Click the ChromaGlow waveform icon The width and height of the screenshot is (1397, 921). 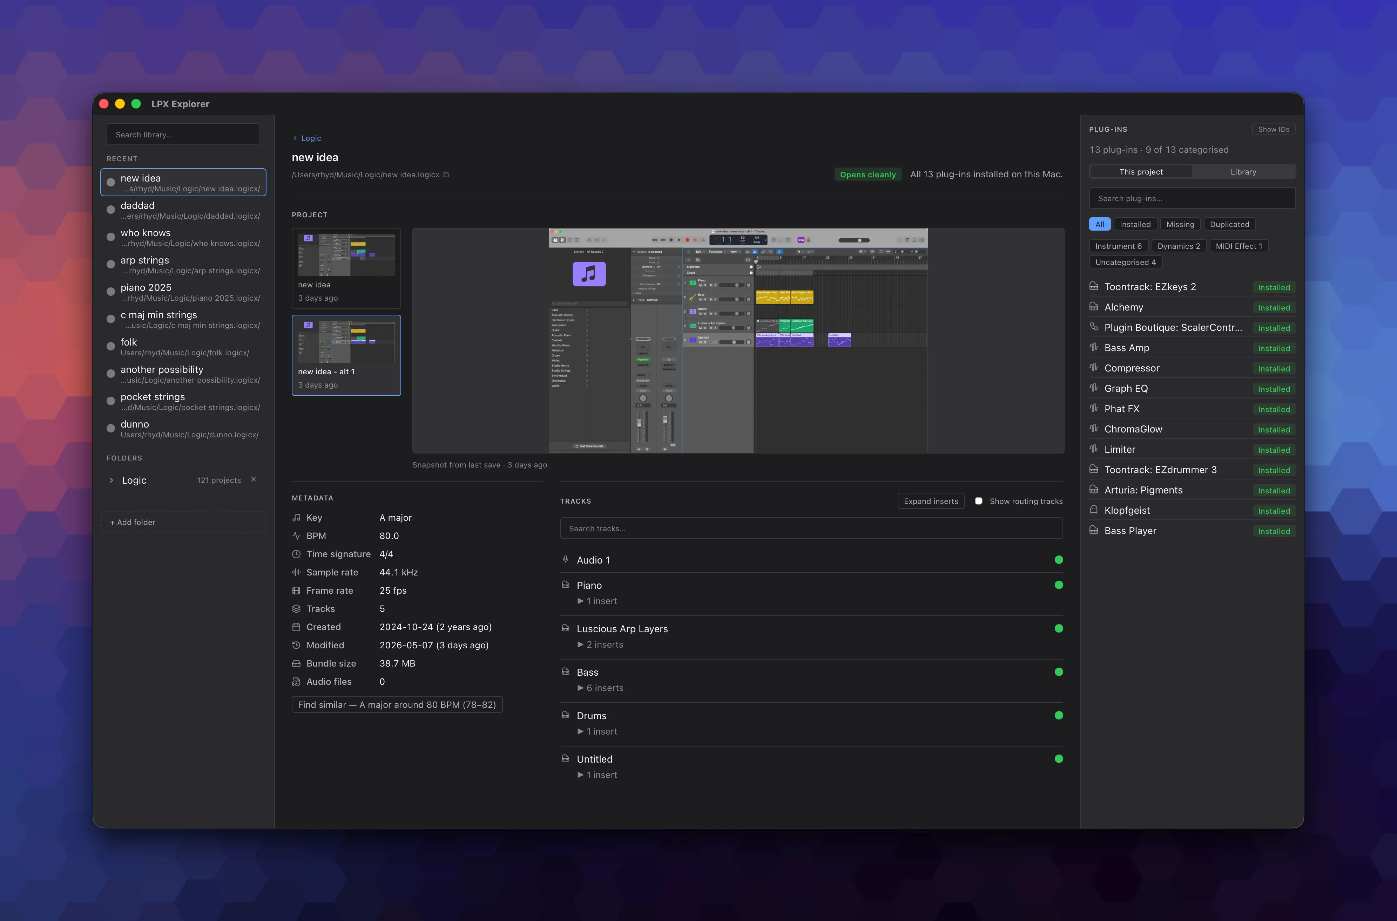[1094, 429]
